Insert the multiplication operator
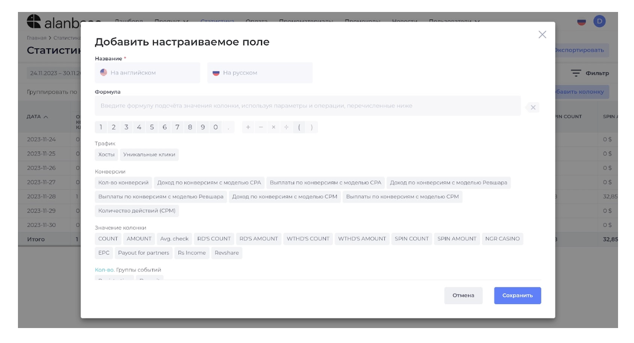Screen dimensions: 634x343 click(273, 127)
